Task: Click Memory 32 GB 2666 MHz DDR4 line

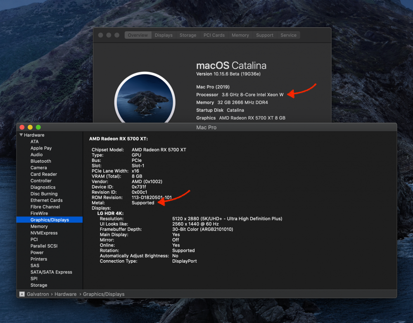Action: click(232, 102)
